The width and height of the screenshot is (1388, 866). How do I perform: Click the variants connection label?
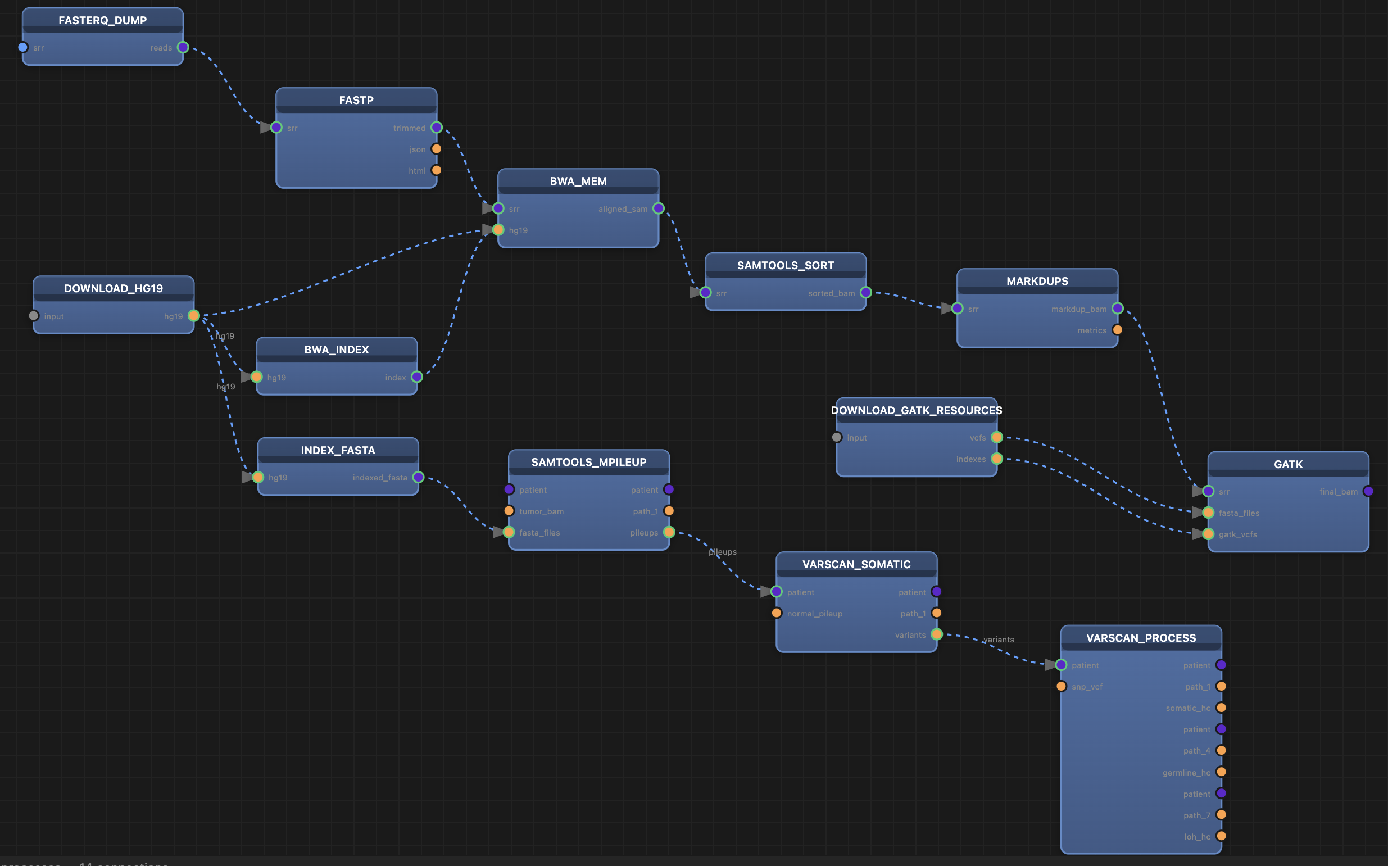[998, 639]
